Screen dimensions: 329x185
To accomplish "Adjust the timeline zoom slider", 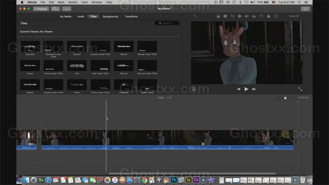I will click(x=285, y=98).
